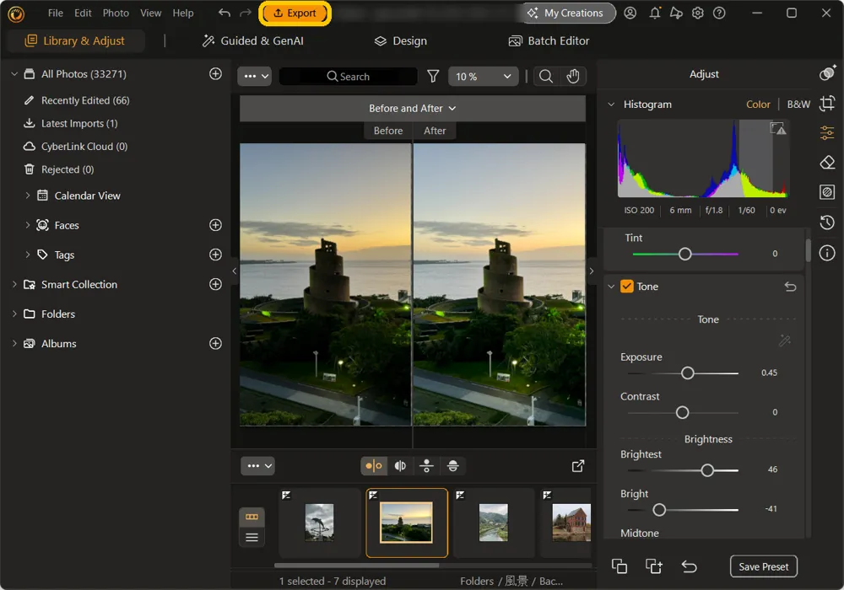Click the Tint slider handle

[x=684, y=254]
